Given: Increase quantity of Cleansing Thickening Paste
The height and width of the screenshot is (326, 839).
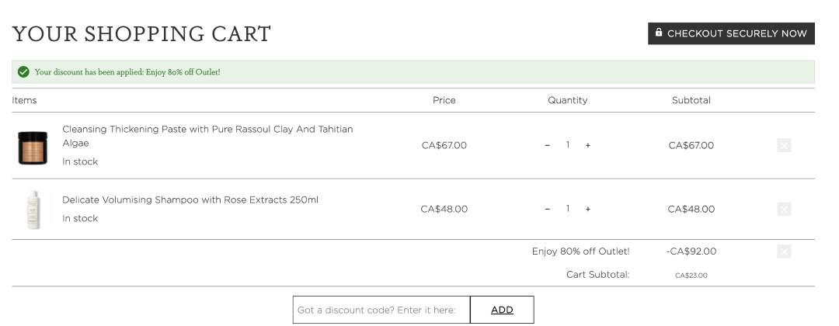Looking at the screenshot, I should [588, 145].
